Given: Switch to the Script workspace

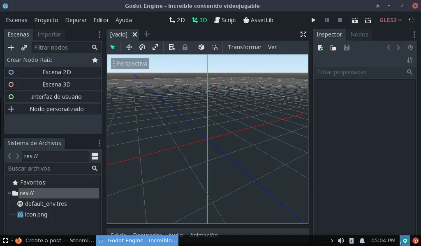Looking at the screenshot, I should pyautogui.click(x=225, y=20).
